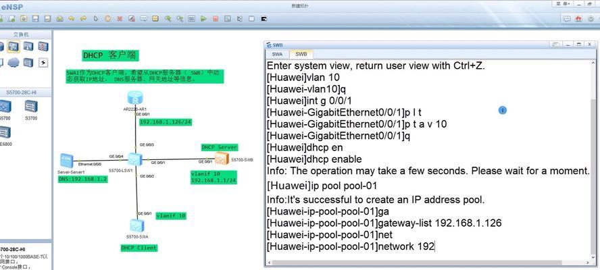600x270 pixels.
Task: Click the '192.168.1.126/24' address label
Action: pyautogui.click(x=166, y=122)
